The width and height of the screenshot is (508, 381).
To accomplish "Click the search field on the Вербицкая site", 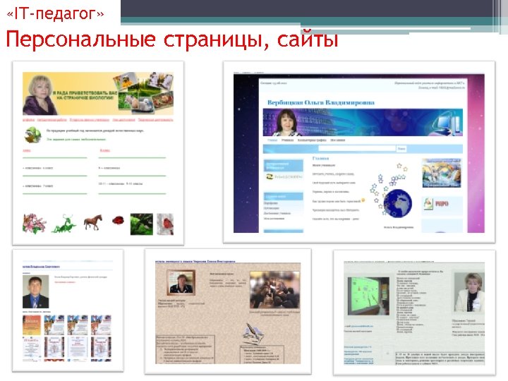I will point(357,148).
